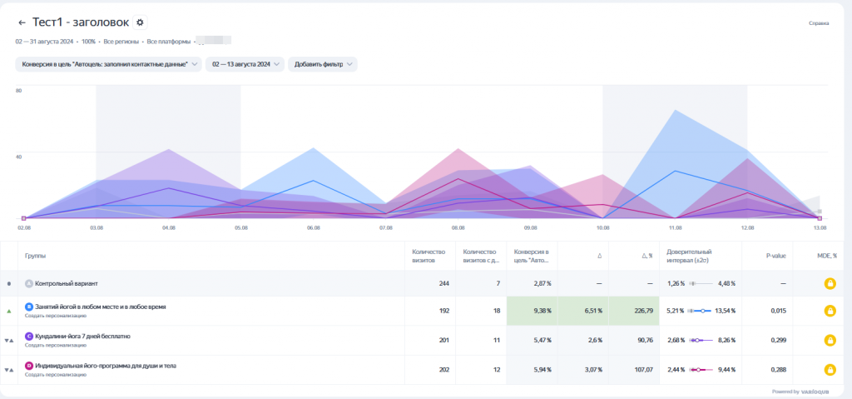Create personalization for Занятий йогой variant
Image resolution: width=852 pixels, height=399 pixels.
(56, 315)
